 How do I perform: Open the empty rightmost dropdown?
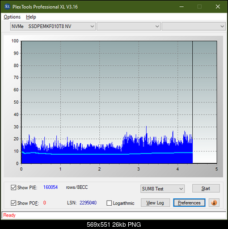click(193, 26)
